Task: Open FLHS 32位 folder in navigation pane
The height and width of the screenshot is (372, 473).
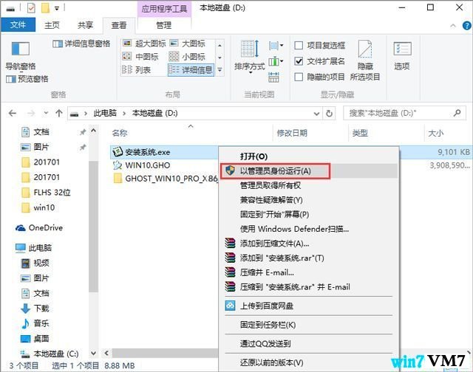Action: [x=46, y=193]
